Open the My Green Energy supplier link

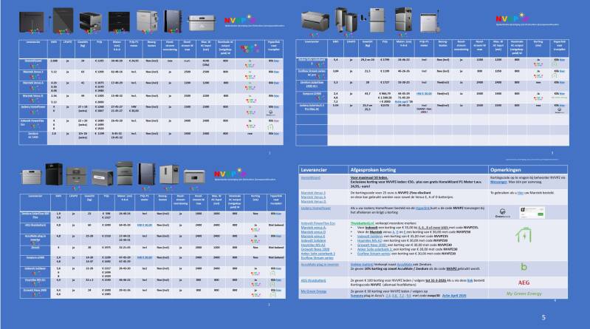coord(313,291)
